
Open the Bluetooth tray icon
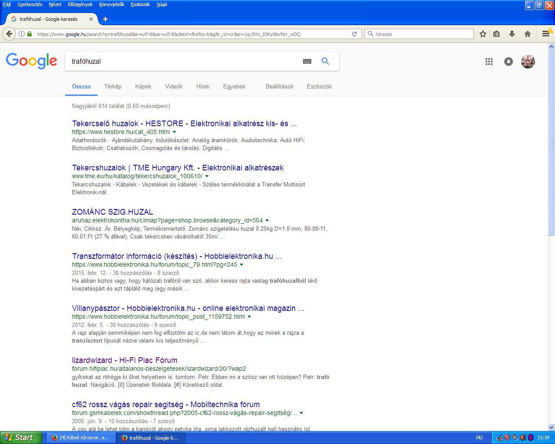click(530, 437)
